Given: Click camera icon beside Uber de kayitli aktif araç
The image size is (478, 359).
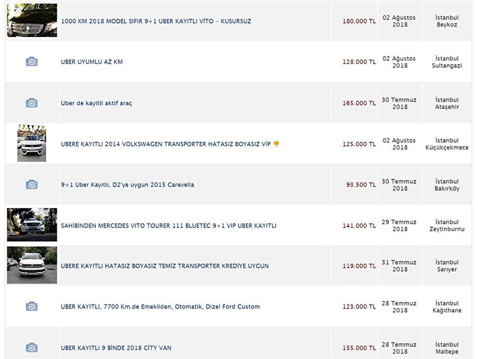Looking at the screenshot, I should pyautogui.click(x=32, y=103).
